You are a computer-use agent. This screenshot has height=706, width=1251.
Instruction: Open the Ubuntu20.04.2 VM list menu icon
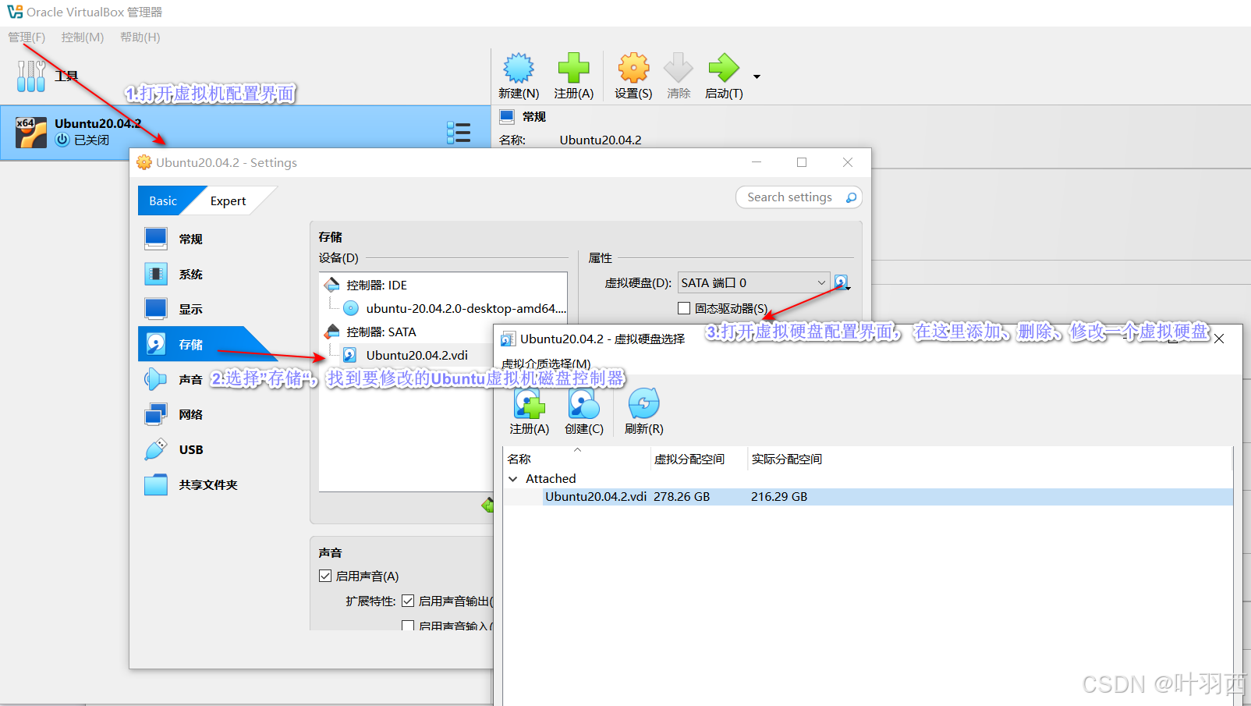tap(459, 133)
